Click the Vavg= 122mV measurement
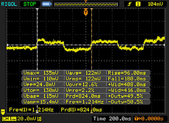Image resolution: width=169 pixels, height=123 pixels. tap(83, 73)
